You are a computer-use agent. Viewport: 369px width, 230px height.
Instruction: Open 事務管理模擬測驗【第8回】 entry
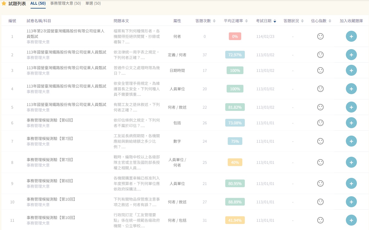click(x=50, y=181)
